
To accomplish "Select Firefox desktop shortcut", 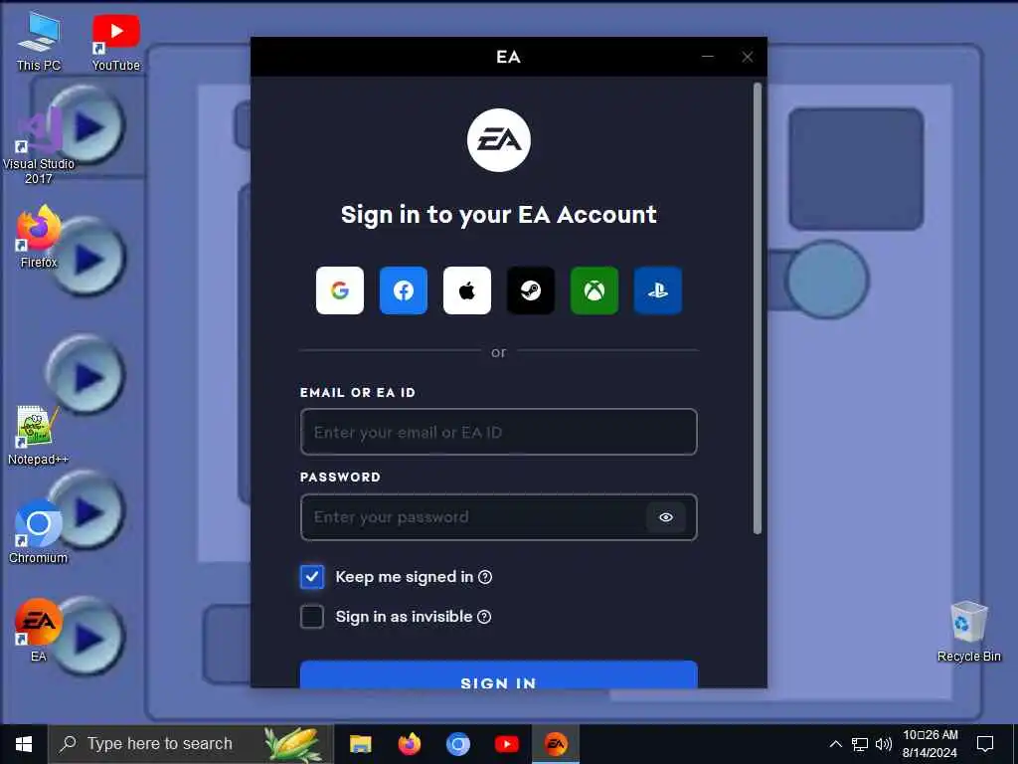I will [x=39, y=238].
